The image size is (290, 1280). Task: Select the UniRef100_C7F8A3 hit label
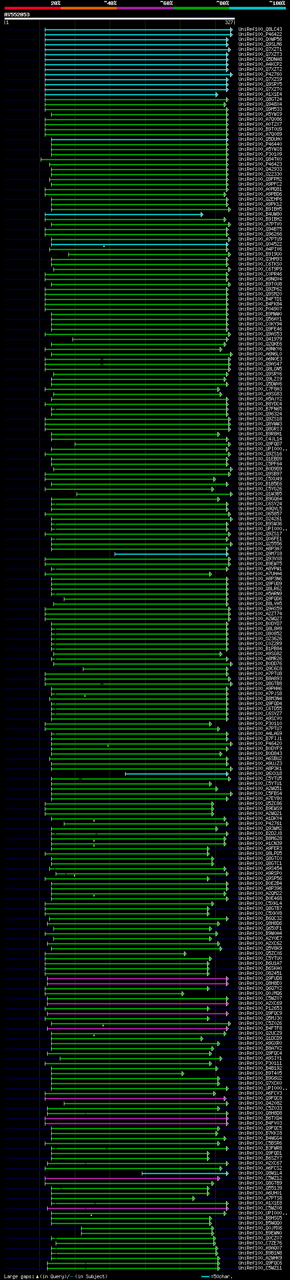pyautogui.click(x=260, y=389)
